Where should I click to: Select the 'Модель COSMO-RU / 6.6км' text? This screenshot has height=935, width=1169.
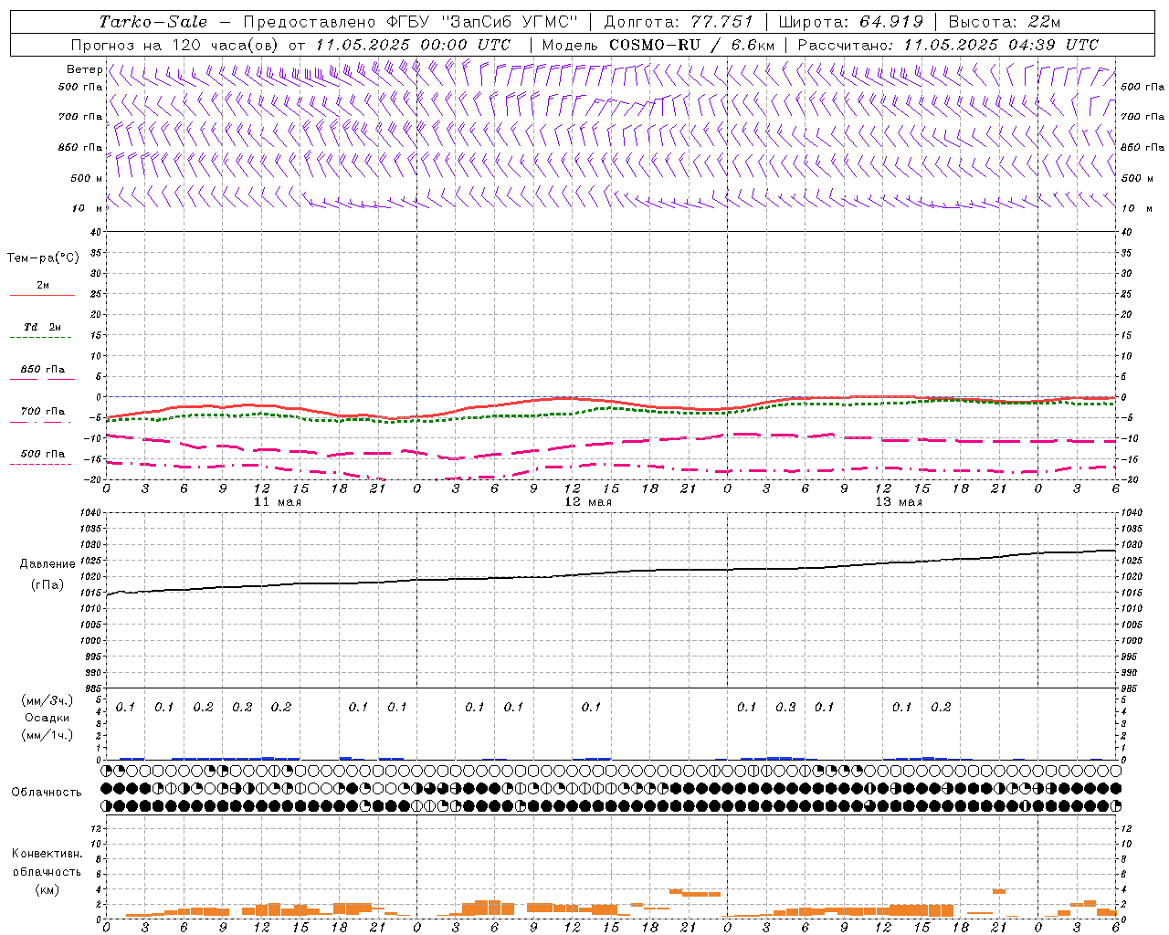[658, 45]
